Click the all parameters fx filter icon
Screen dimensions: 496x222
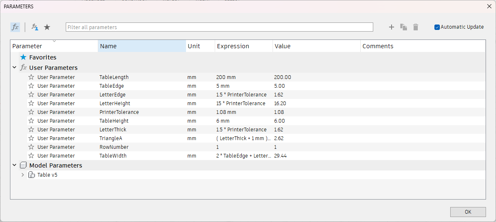[15, 27]
